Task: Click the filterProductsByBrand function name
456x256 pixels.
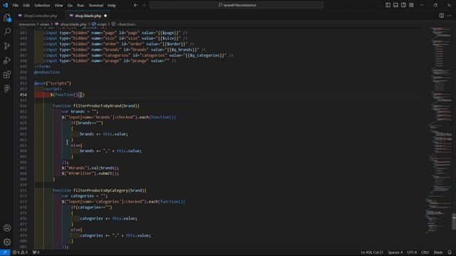Action: pyautogui.click(x=97, y=106)
